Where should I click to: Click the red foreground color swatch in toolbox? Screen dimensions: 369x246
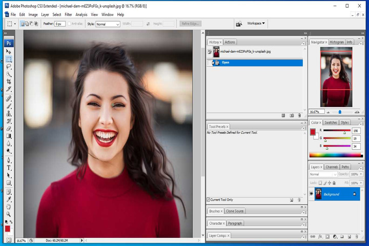pos(8,229)
